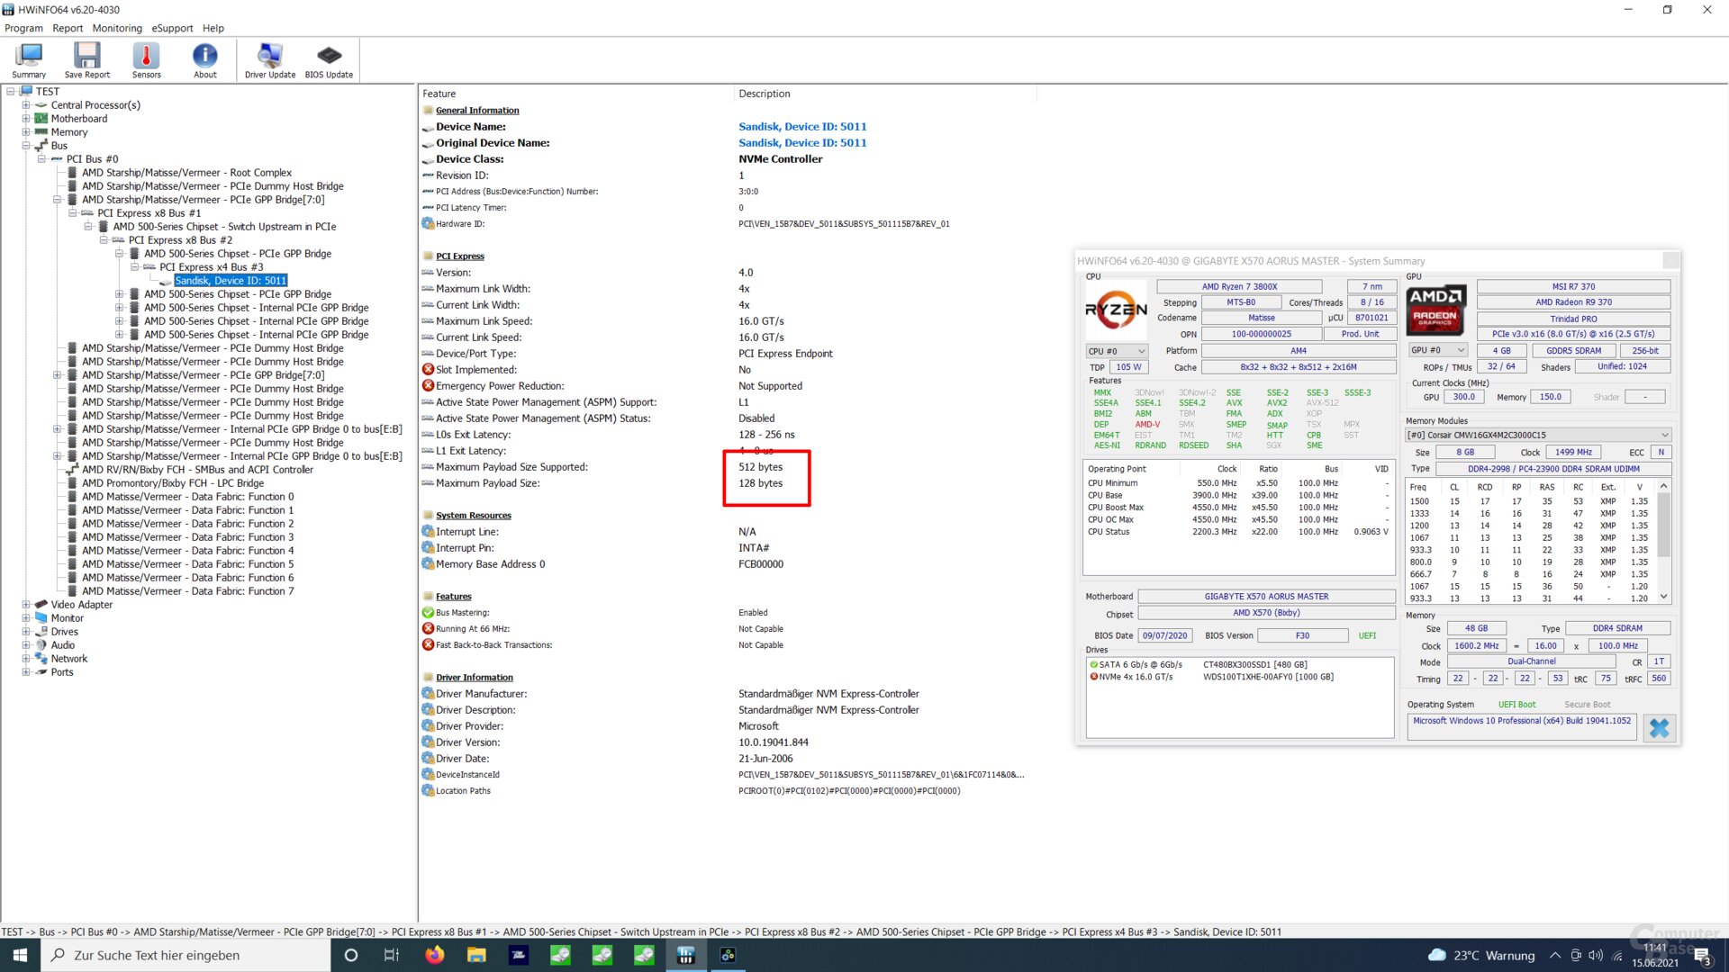The height and width of the screenshot is (972, 1729).
Task: Launch the BIOS Update tool
Action: coord(329,60)
